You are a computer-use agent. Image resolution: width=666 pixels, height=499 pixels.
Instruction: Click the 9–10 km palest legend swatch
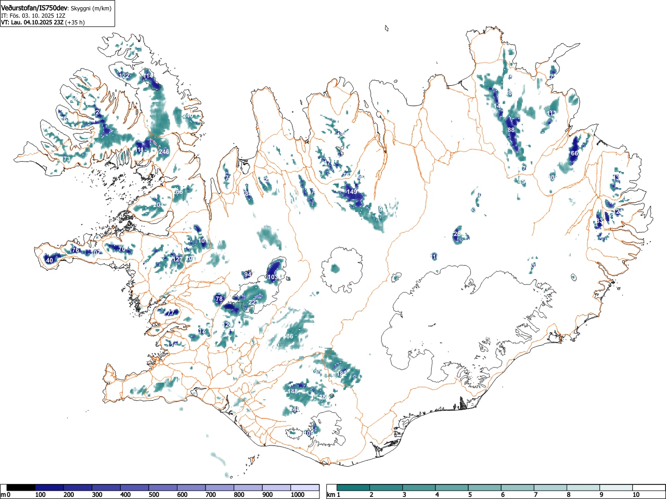(616, 488)
